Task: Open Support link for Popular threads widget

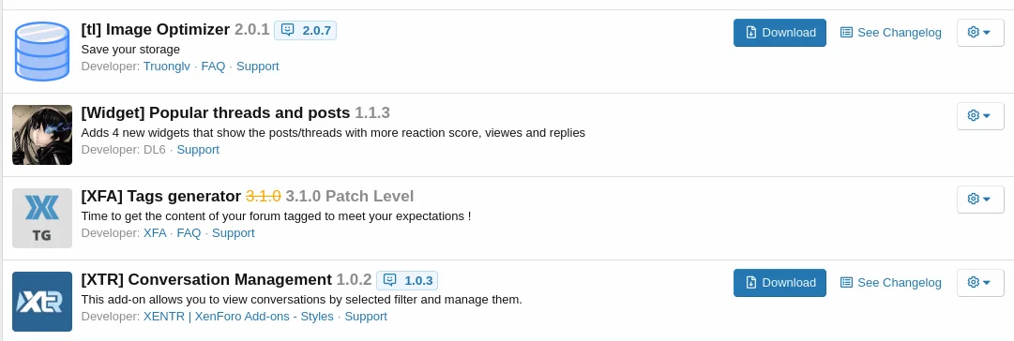Action: tap(198, 150)
